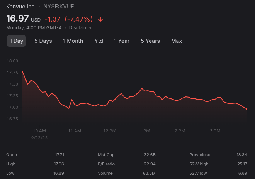Click the 10 AM time axis label
This screenshot has width=255, height=179.
(x=39, y=131)
